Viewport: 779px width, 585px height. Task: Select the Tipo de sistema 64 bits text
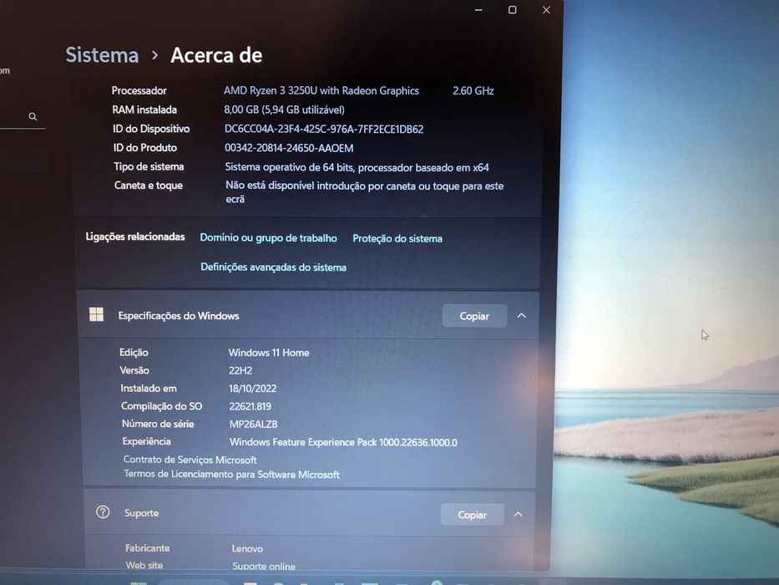(x=357, y=167)
